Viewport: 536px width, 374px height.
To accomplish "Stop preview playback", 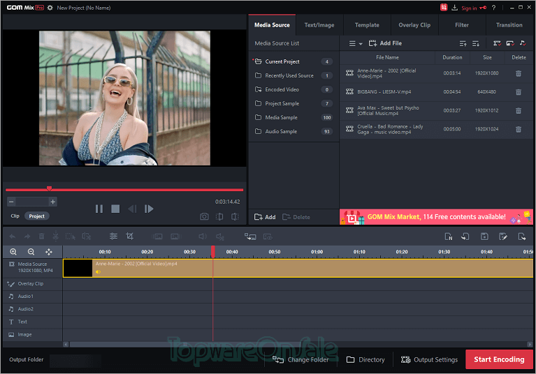I will [x=115, y=209].
